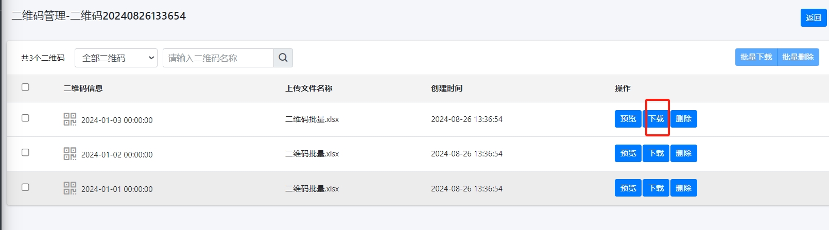Viewport: 829px width, 230px height.
Task: Click QR code icon for 2024-01-02 row
Action: pos(70,153)
